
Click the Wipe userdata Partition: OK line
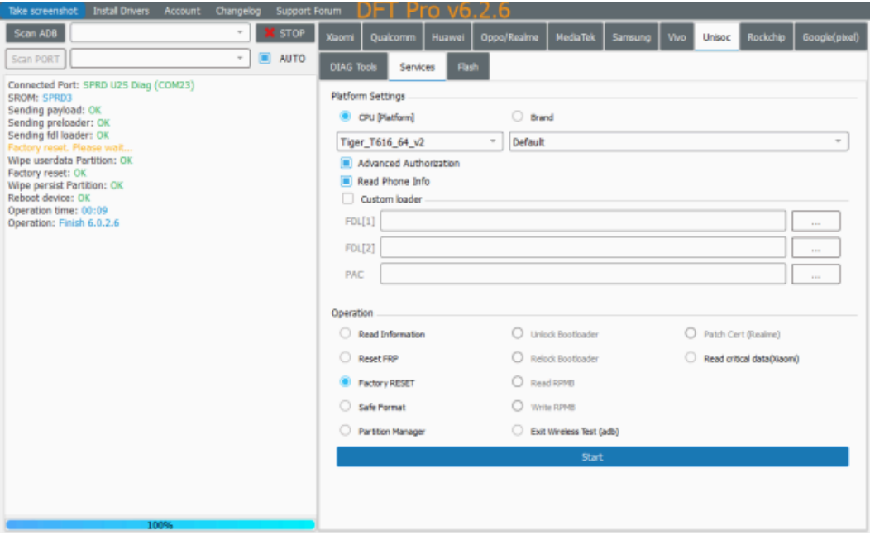pyautogui.click(x=70, y=160)
